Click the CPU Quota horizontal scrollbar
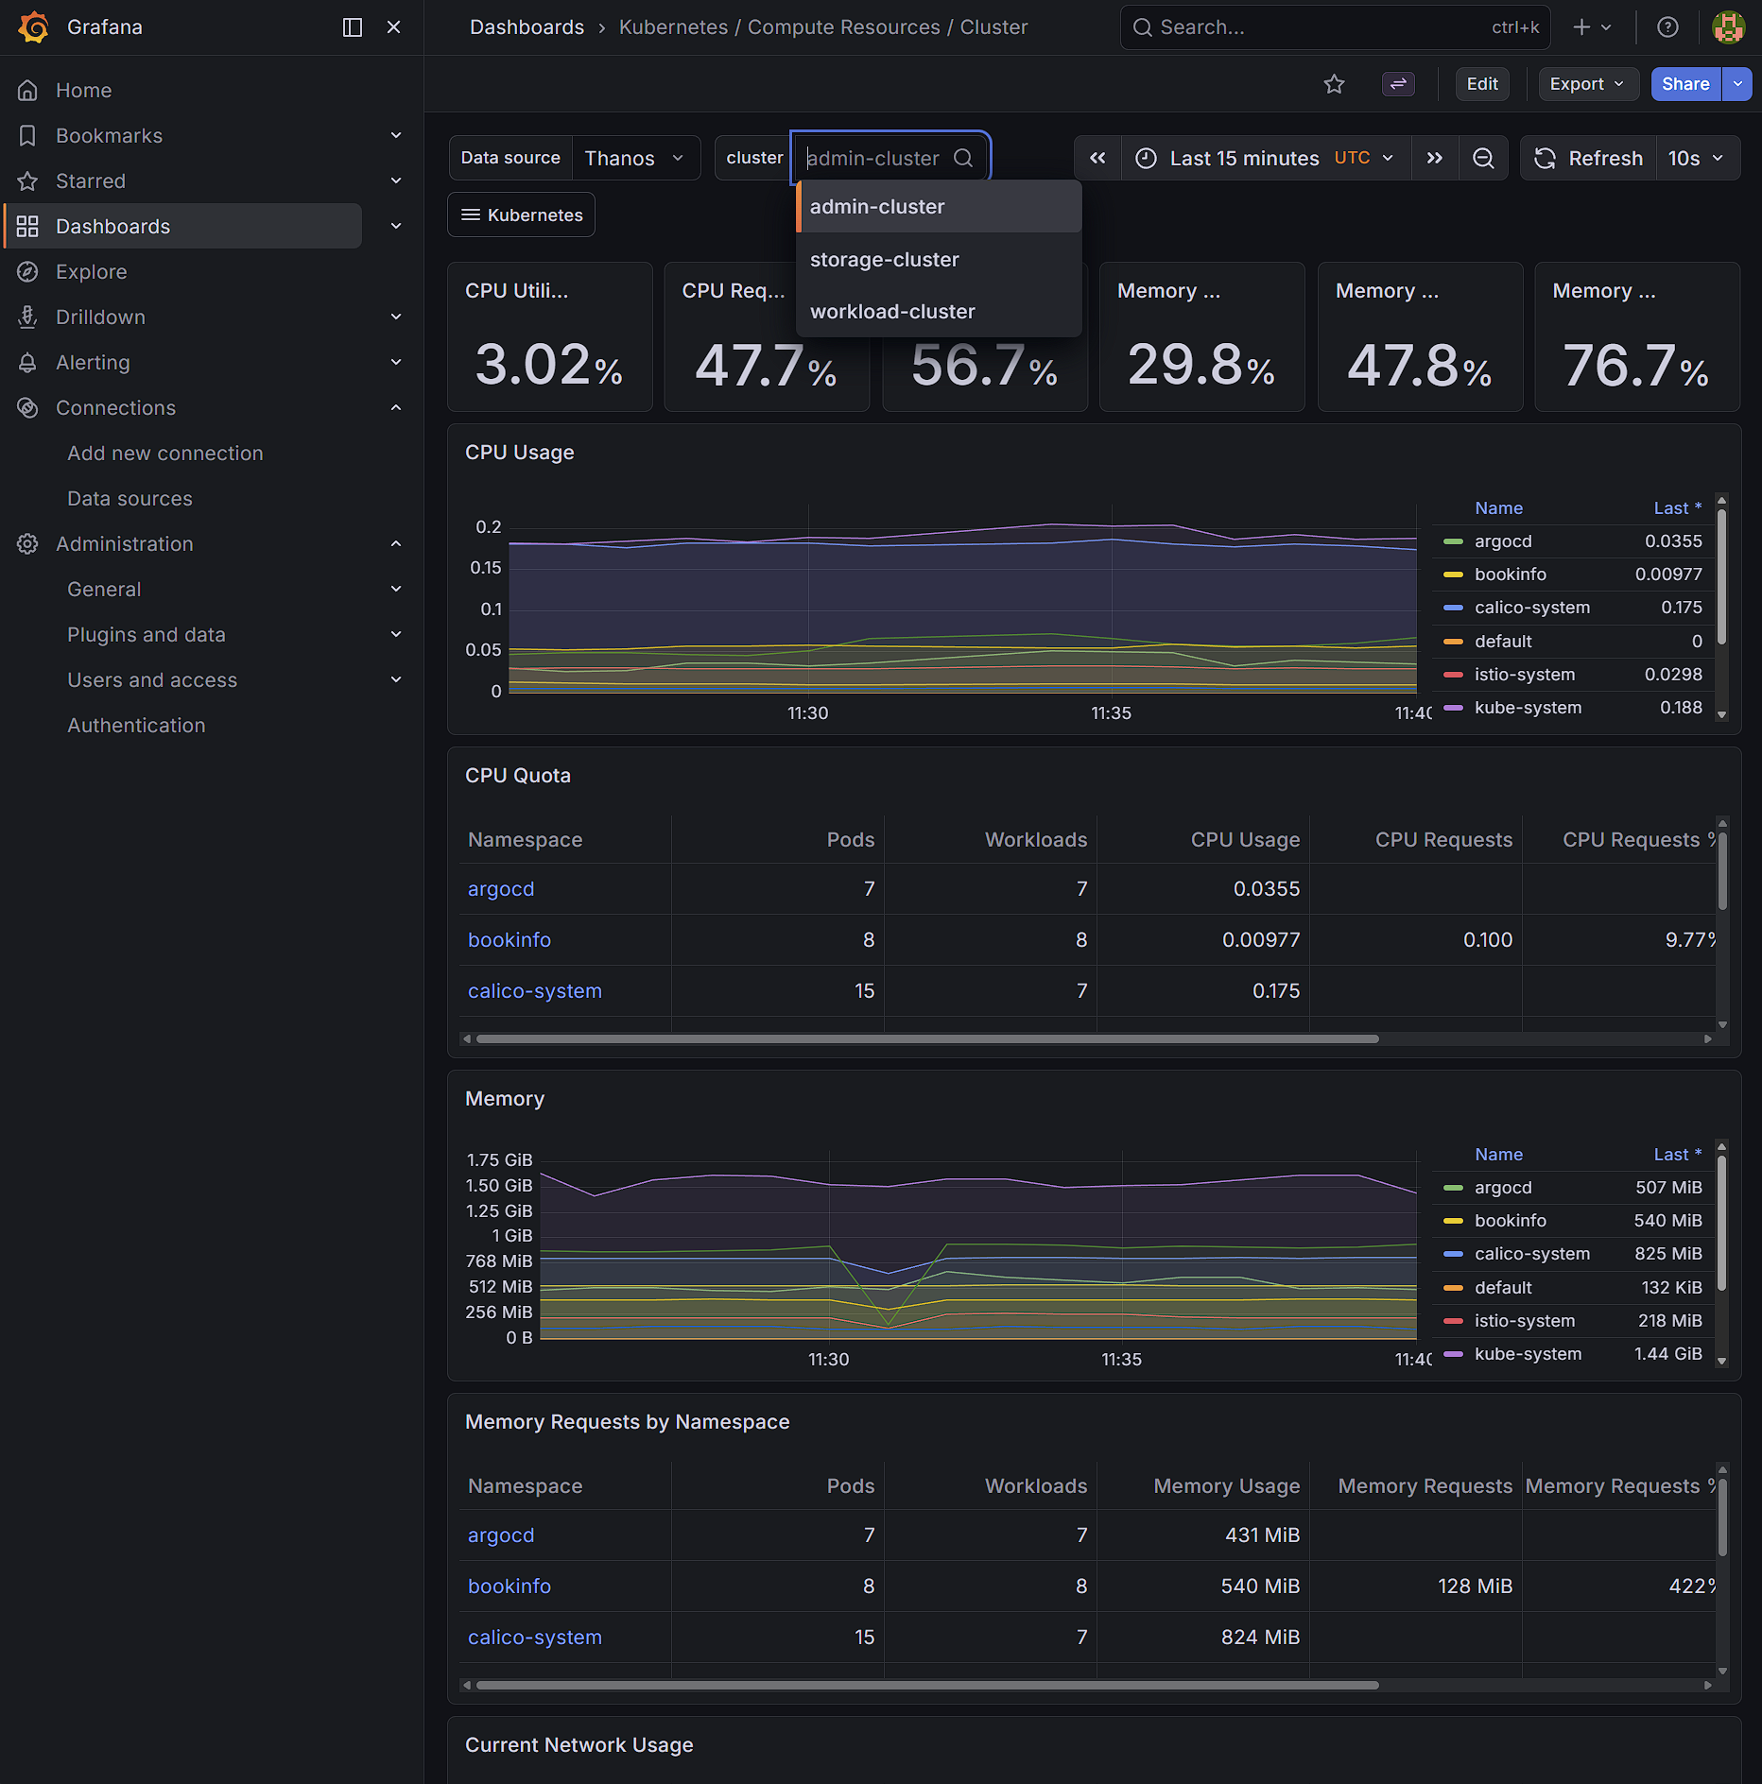The width and height of the screenshot is (1762, 1784). pos(926,1038)
